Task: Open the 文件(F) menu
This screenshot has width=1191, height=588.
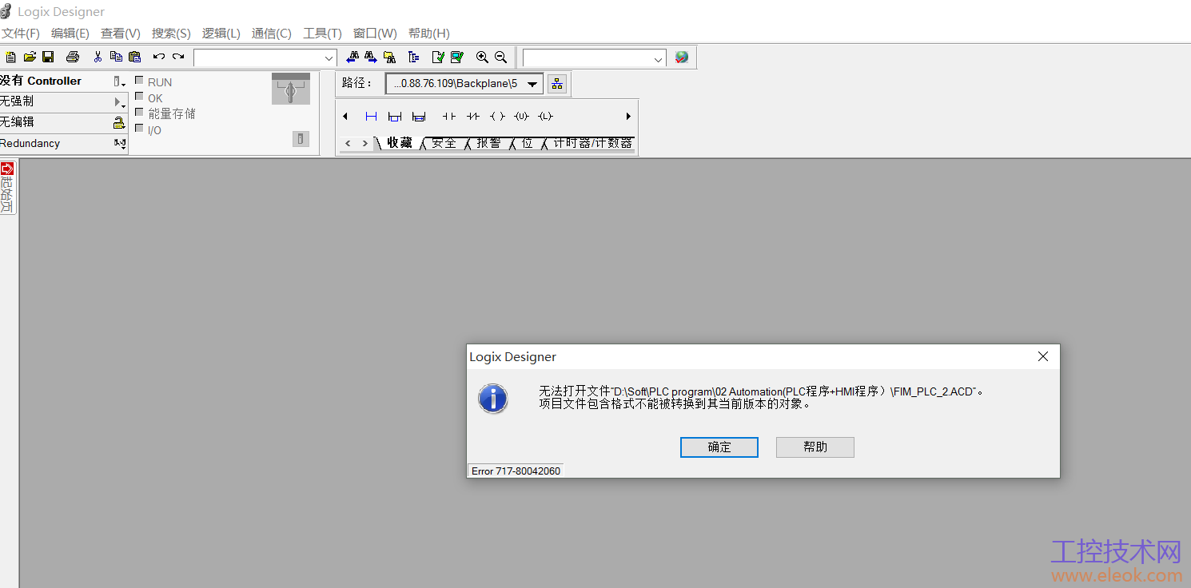Action: (x=21, y=34)
